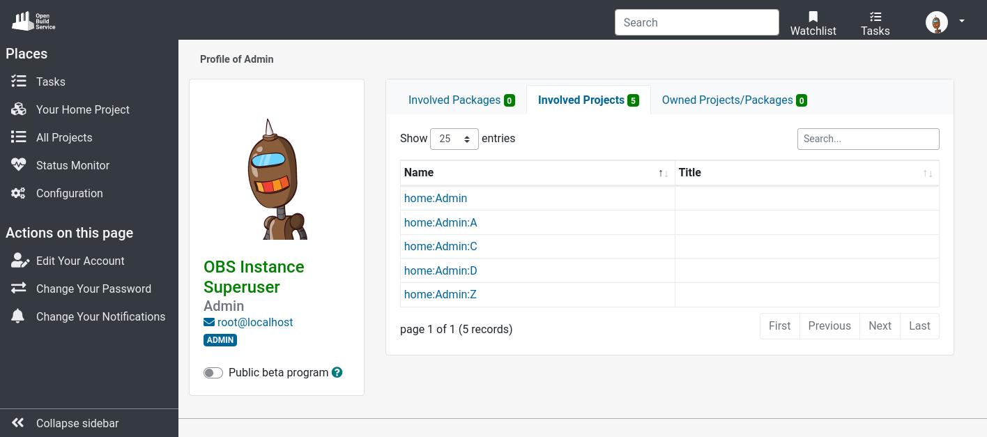Sort the table by Title column
Viewport: 987px width, 437px height.
pos(806,173)
